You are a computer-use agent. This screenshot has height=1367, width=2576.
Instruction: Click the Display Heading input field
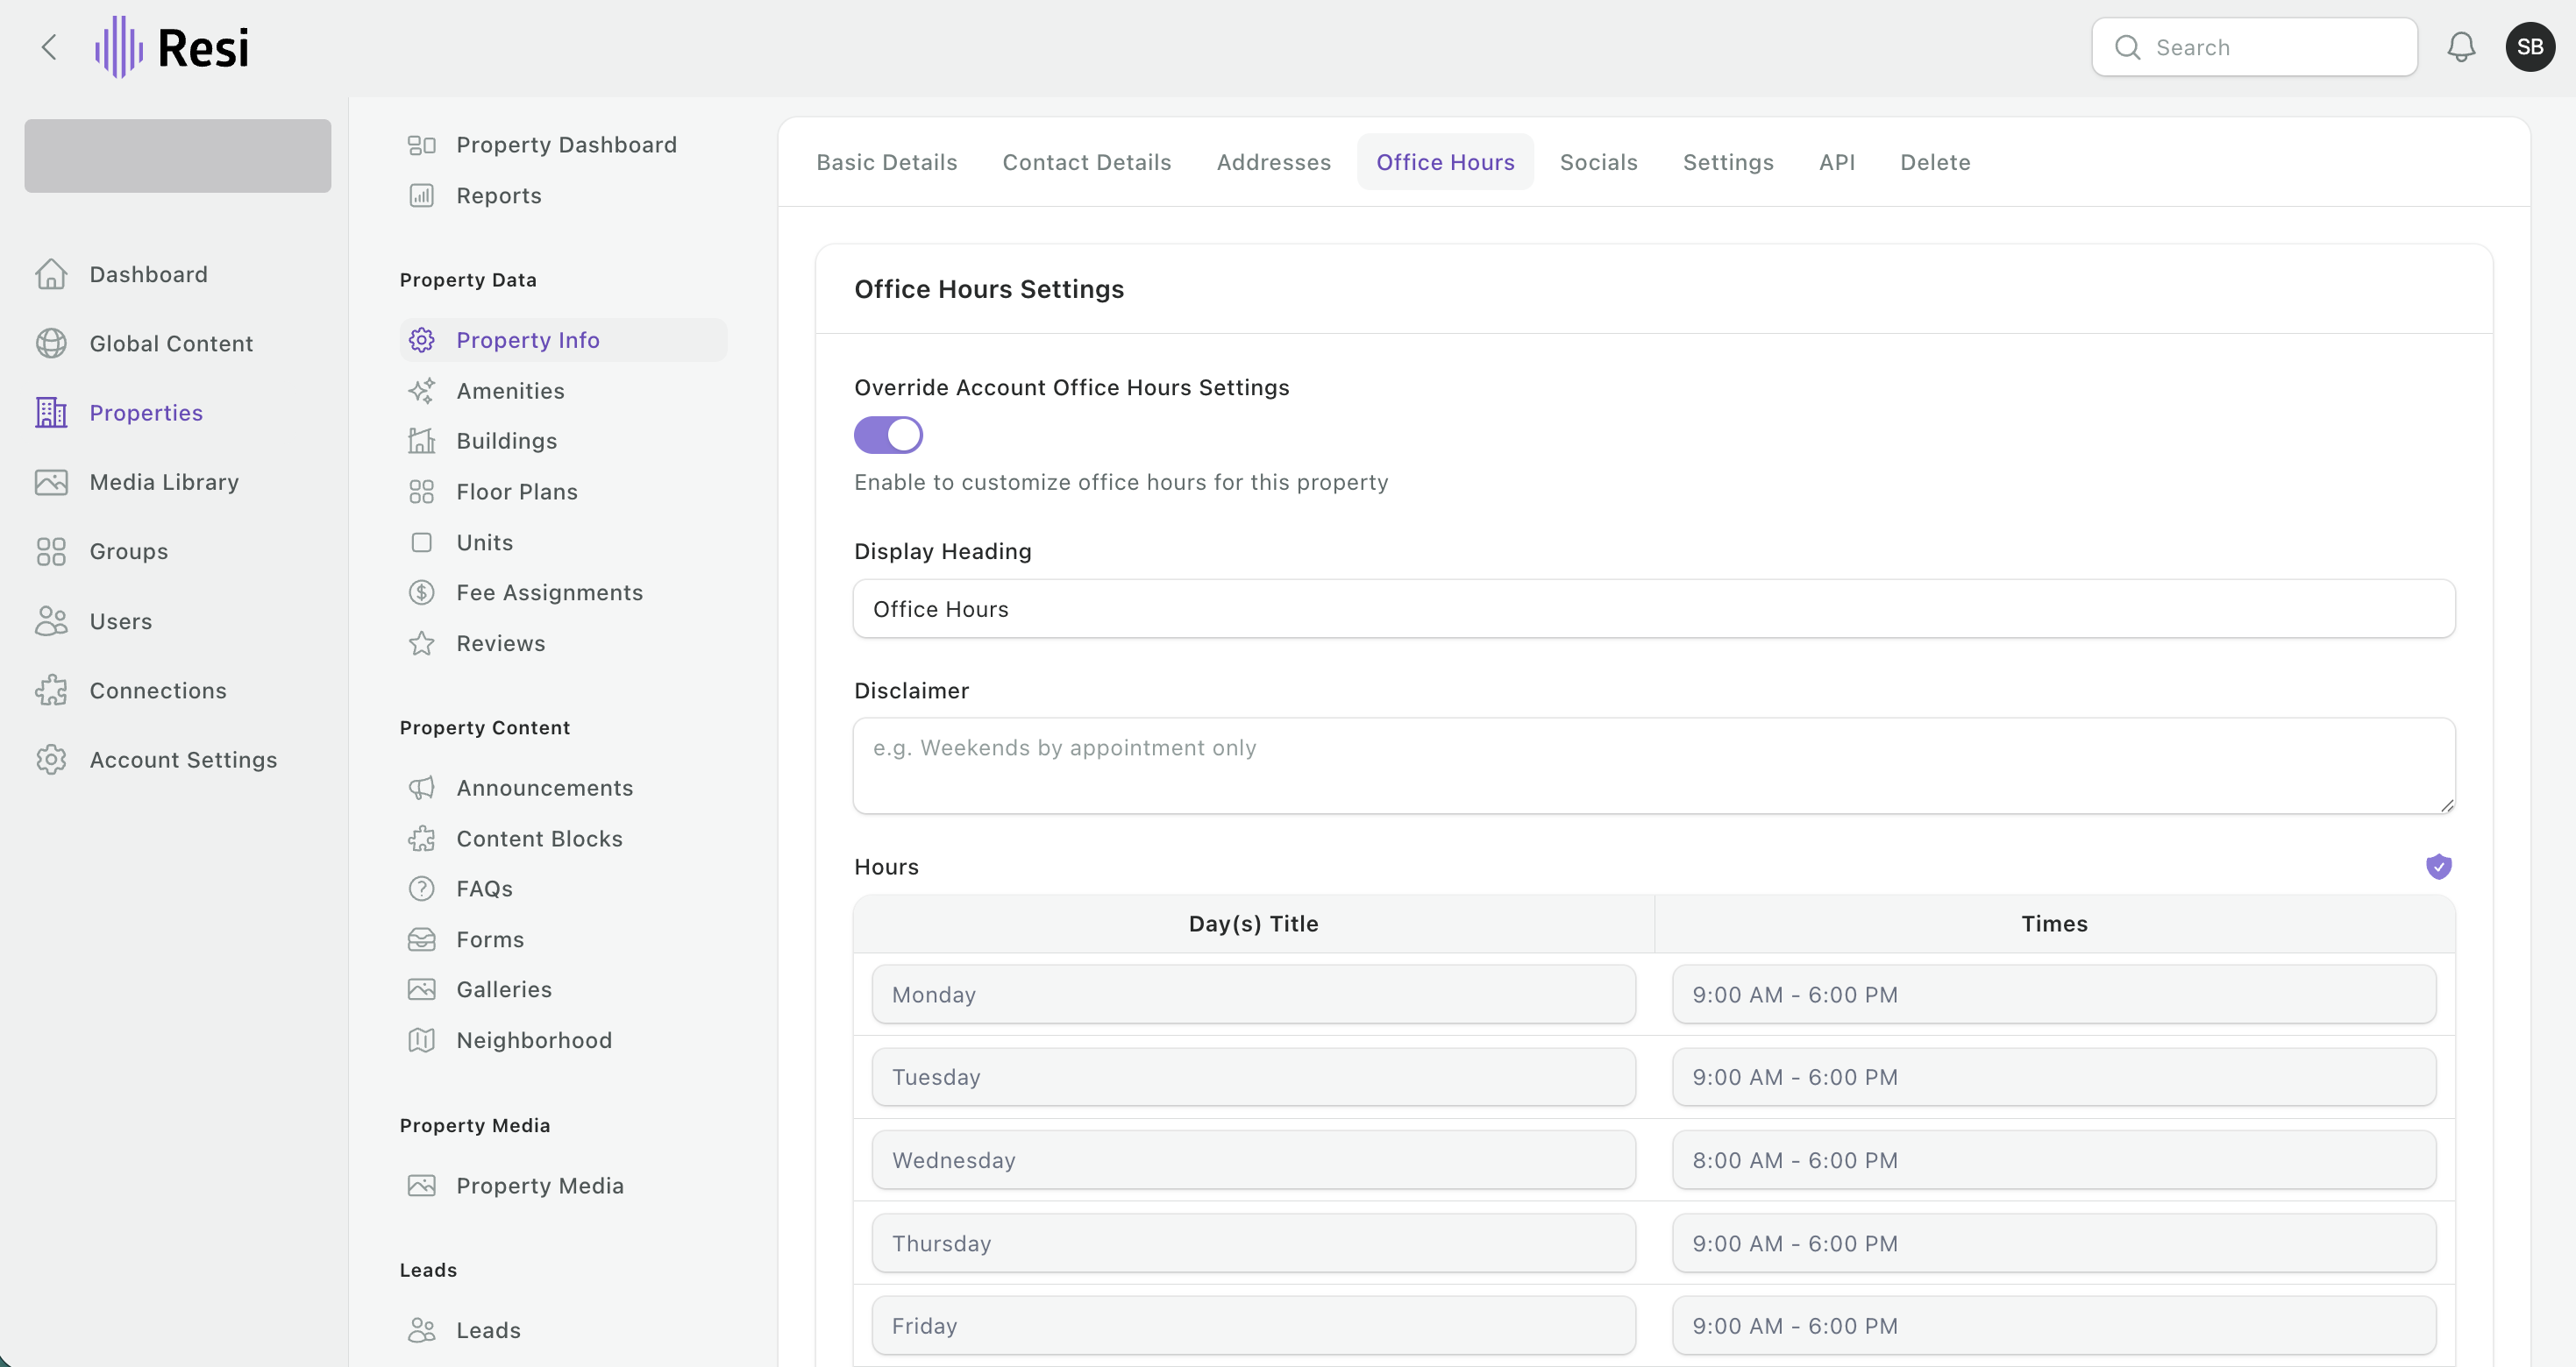point(1654,608)
